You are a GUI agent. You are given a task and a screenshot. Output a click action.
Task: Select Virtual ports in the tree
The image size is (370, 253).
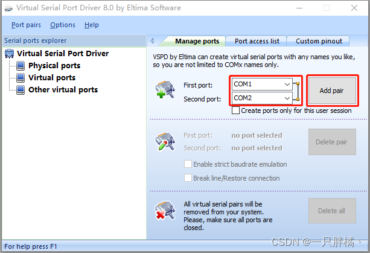click(52, 78)
